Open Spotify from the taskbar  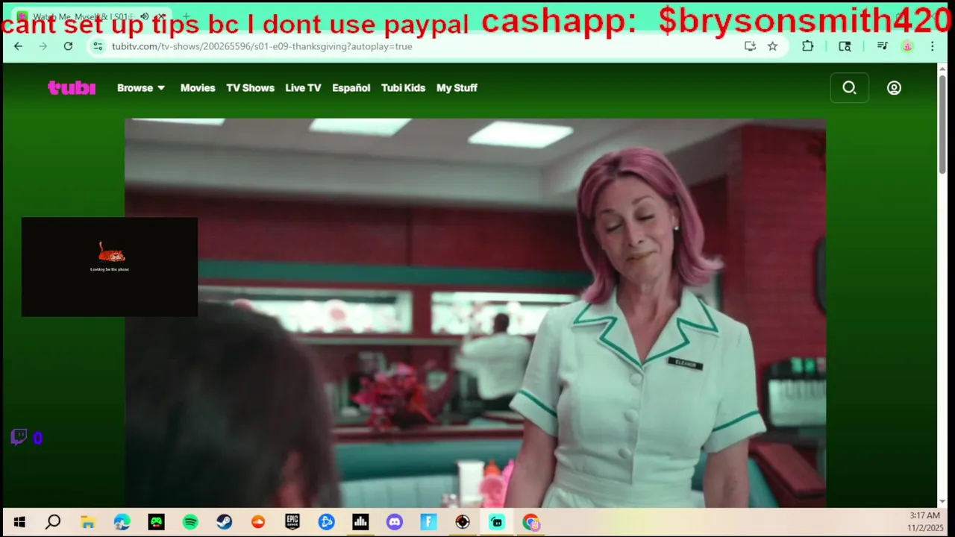coord(190,522)
